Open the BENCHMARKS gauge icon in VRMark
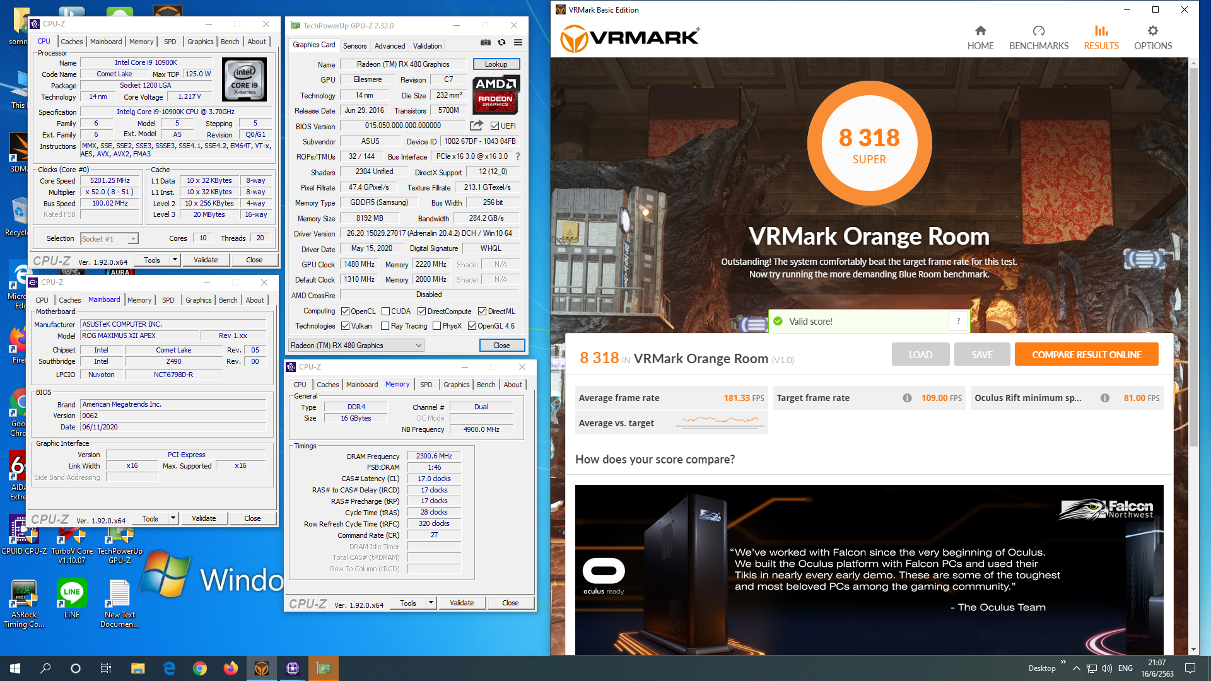Screen dimensions: 1211x681 click(1039, 31)
